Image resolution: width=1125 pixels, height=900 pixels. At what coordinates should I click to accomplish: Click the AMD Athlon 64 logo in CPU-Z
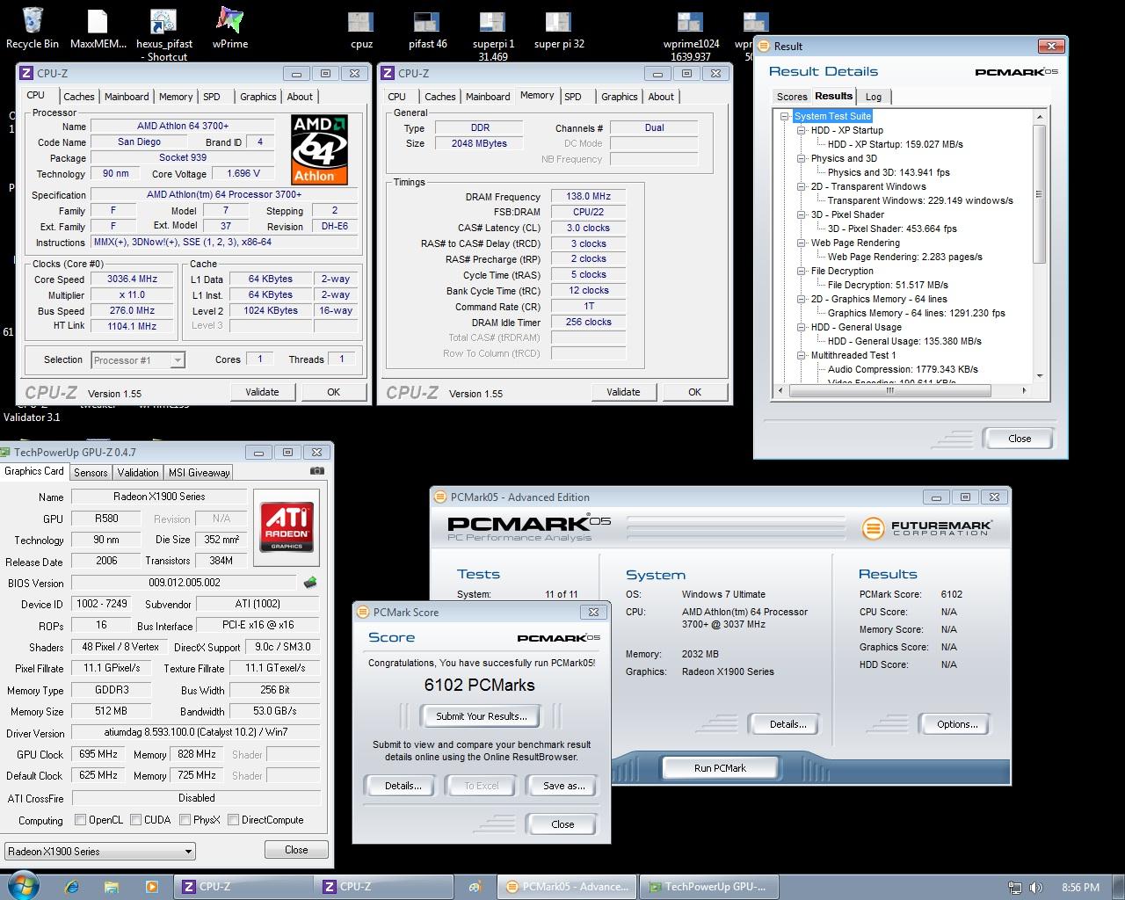[319, 149]
